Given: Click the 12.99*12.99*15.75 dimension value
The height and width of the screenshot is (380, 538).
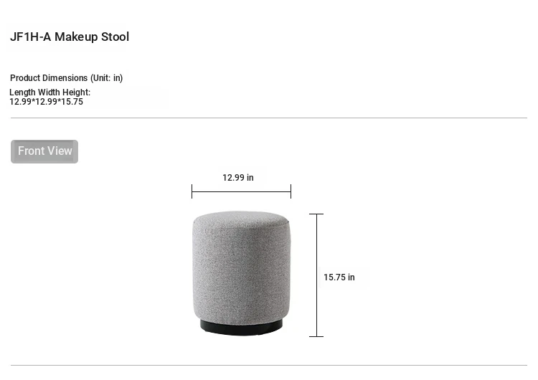Looking at the screenshot, I should [x=46, y=102].
